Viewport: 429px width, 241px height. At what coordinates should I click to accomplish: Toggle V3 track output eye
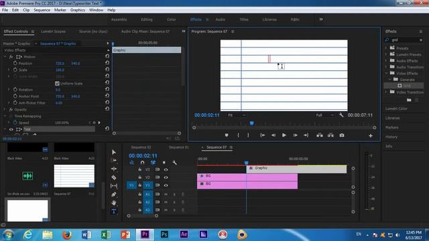[x=166, y=169]
